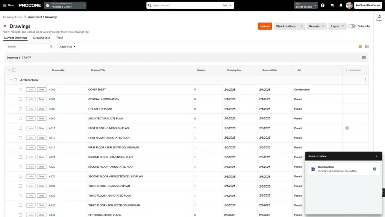385x217 pixels.
Task: Open the help question mark icon
Action: tap(323, 5)
